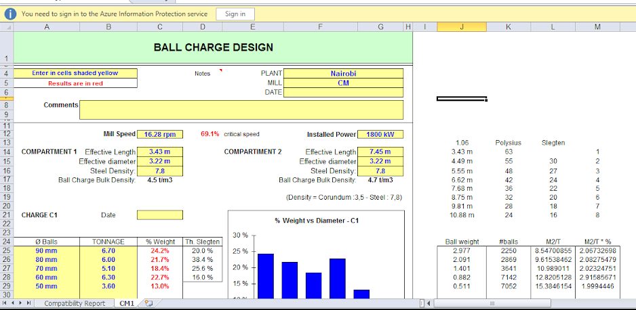Select the 90 mm ball tonnage cell 6.70
This screenshot has height=310, width=636.
tap(108, 250)
